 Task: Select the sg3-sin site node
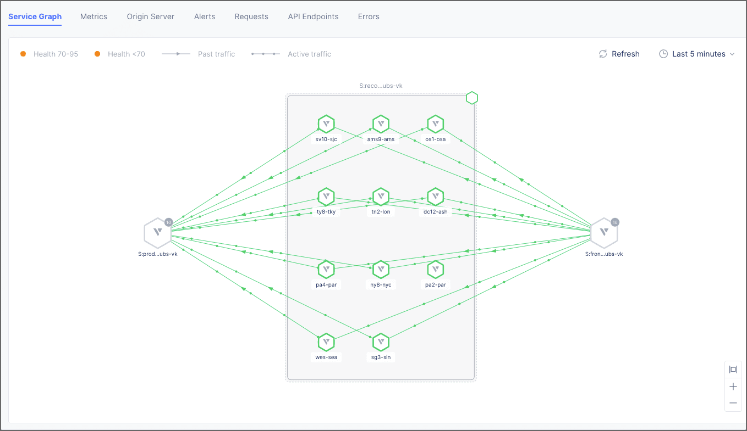381,342
